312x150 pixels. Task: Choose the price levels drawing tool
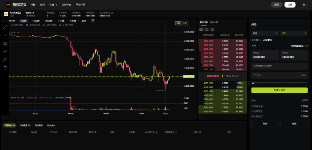click(x=5, y=44)
